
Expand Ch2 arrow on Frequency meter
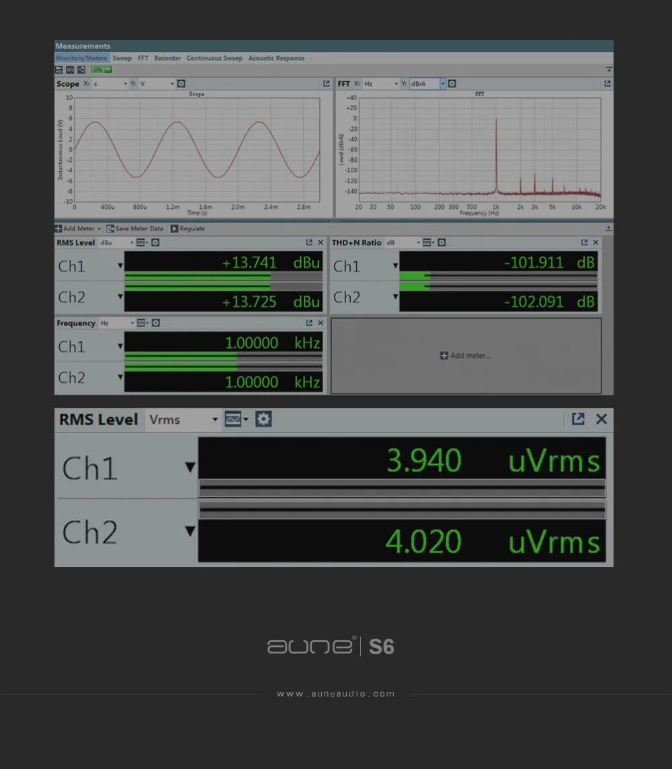tap(120, 377)
